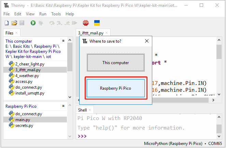Open Raspberry Pi Pico pane hamburger menu
This screenshot has width=226, height=148.
(x=63, y=106)
